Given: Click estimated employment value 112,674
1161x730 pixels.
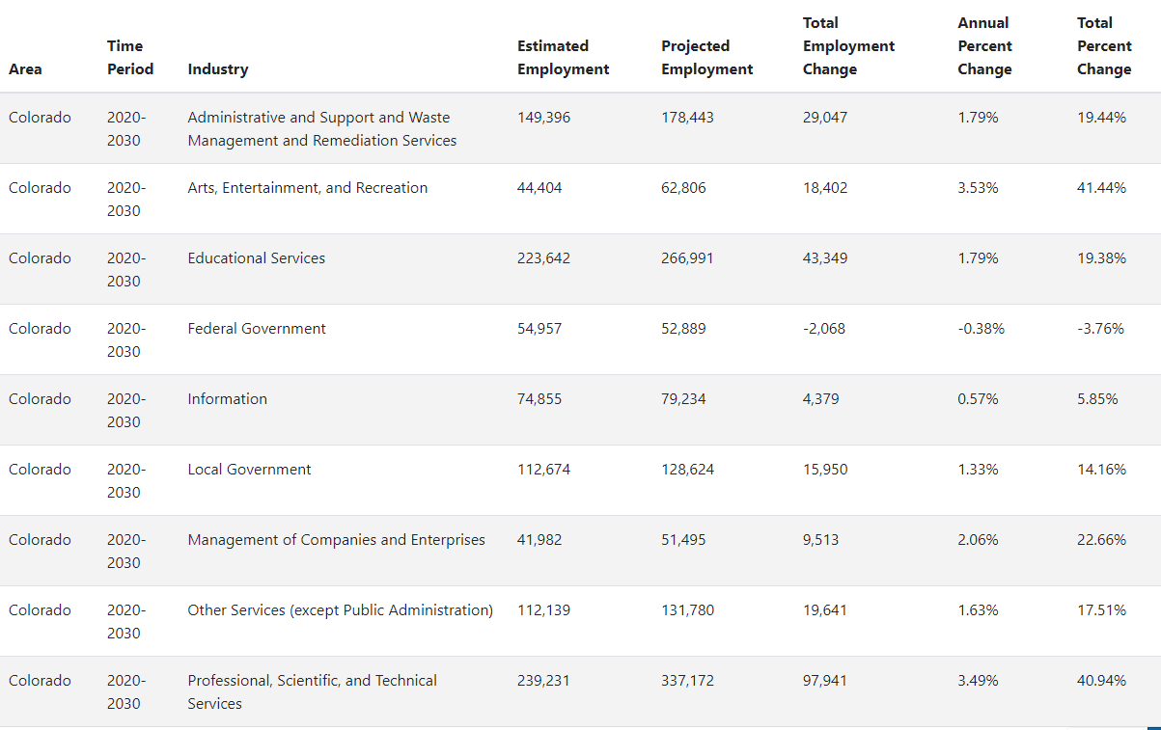Looking at the screenshot, I should [x=544, y=470].
